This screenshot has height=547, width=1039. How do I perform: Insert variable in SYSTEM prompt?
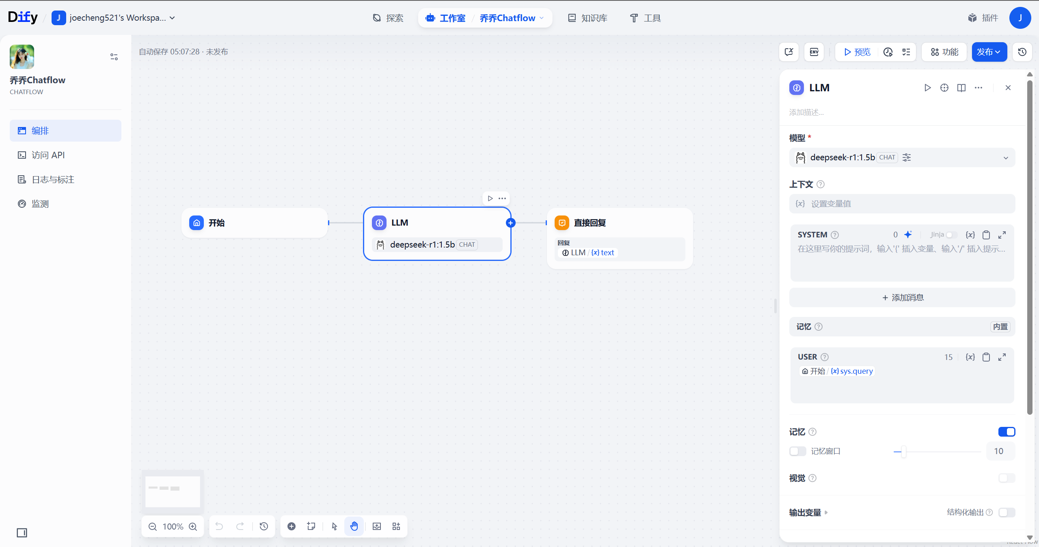pyautogui.click(x=970, y=235)
